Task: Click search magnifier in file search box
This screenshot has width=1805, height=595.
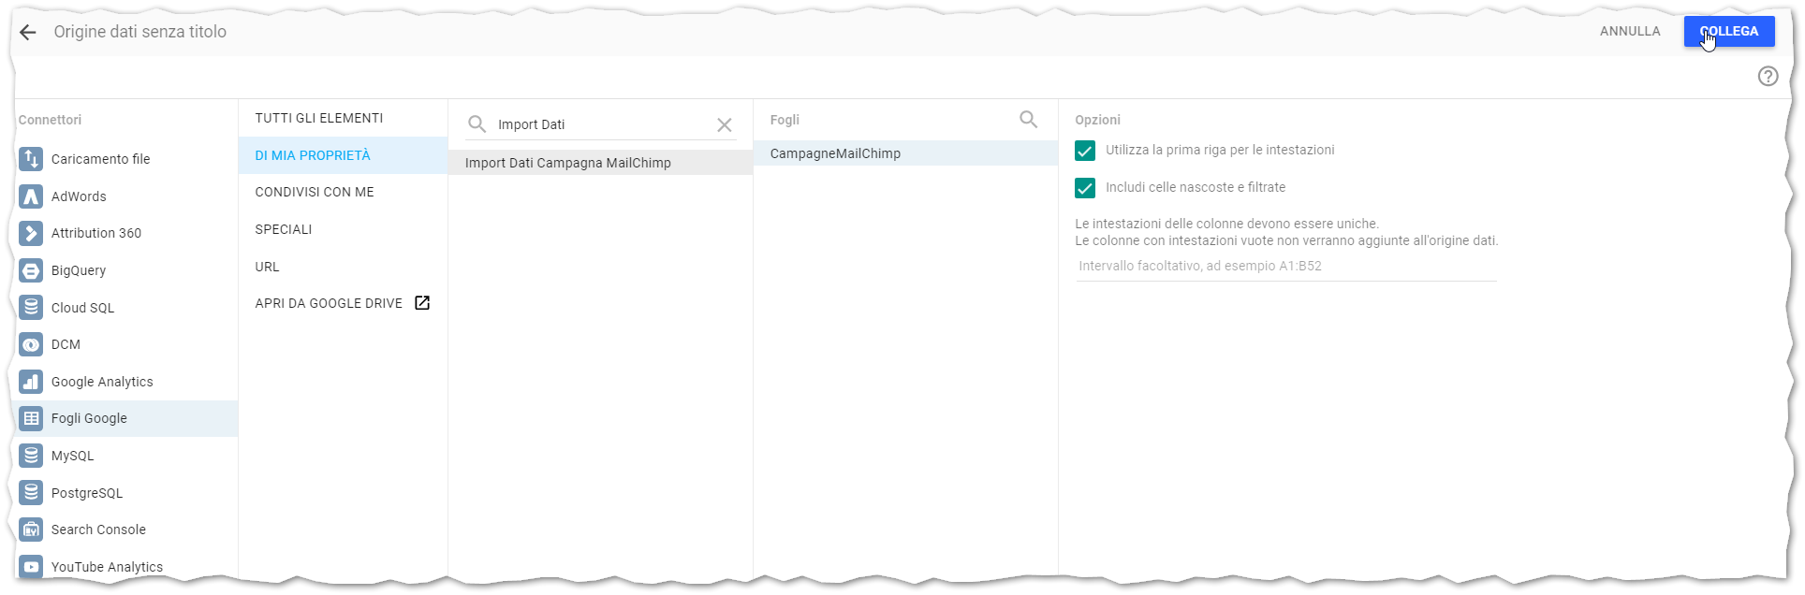Action: click(477, 124)
